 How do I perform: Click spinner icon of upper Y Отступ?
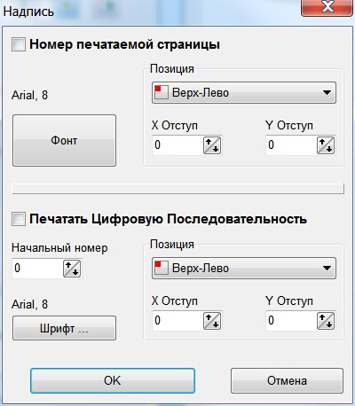326,145
